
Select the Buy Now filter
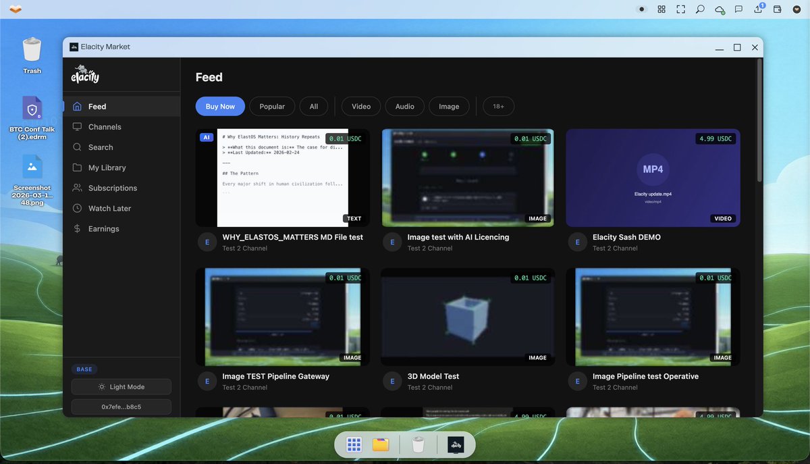pos(220,106)
